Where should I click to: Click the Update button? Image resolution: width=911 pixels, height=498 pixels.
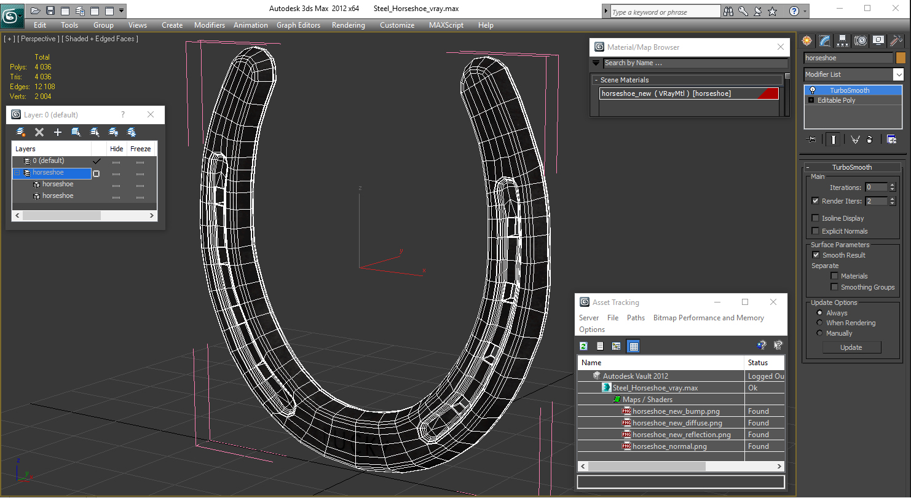pyautogui.click(x=851, y=347)
